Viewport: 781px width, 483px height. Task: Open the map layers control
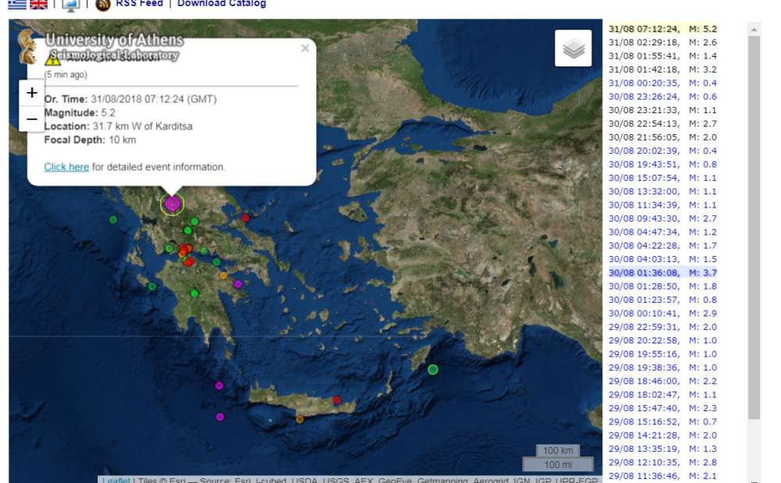(573, 48)
